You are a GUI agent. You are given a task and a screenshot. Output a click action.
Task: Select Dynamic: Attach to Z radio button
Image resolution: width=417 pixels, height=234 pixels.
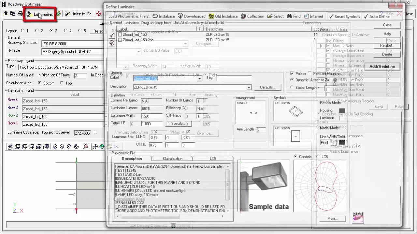pos(292,80)
